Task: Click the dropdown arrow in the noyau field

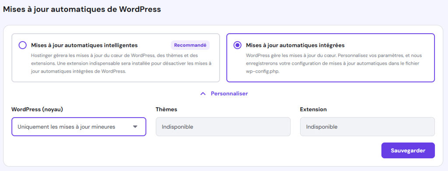Action: (136, 127)
